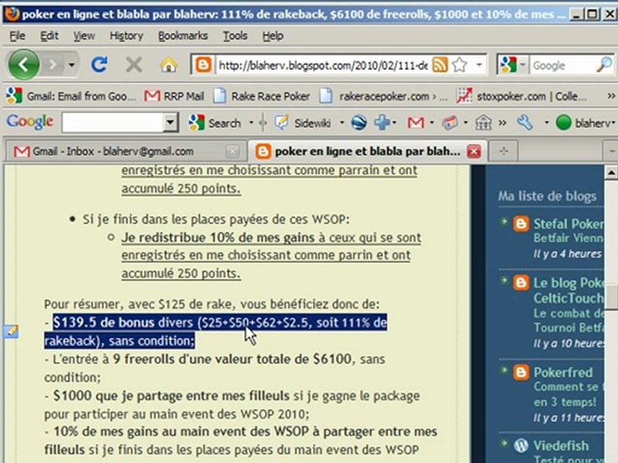Click the red tag toolbar icon
The height and width of the screenshot is (463, 618).
pyautogui.click(x=450, y=123)
